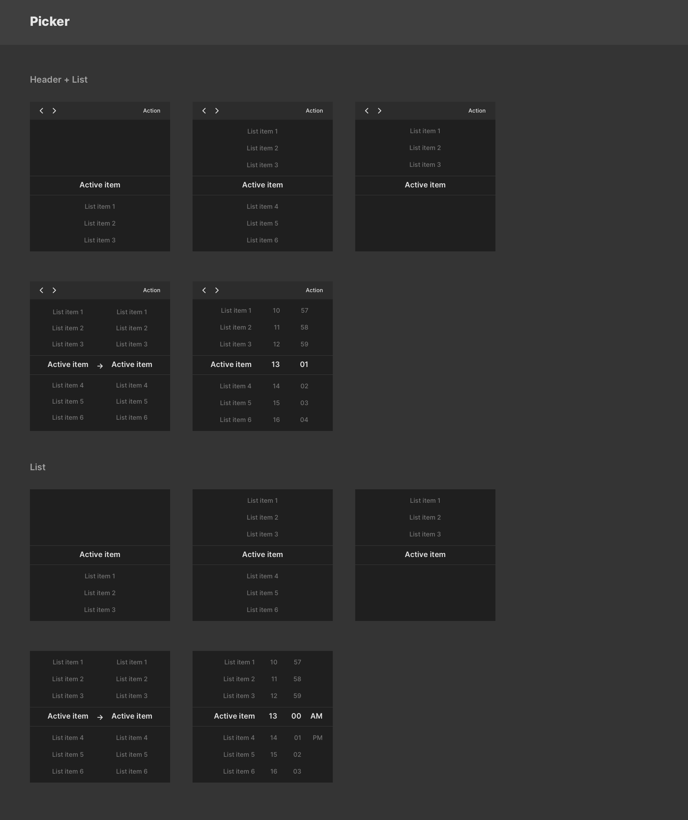Click back chevron in header picker listing items 1-6
The width and height of the screenshot is (688, 820).
coord(204,111)
